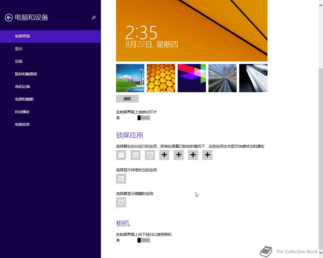This screenshot has width=323, height=258.
Task: Open the 锁屏界面 settings page
Action: (x=50, y=36)
